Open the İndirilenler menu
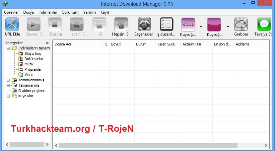 [48, 12]
